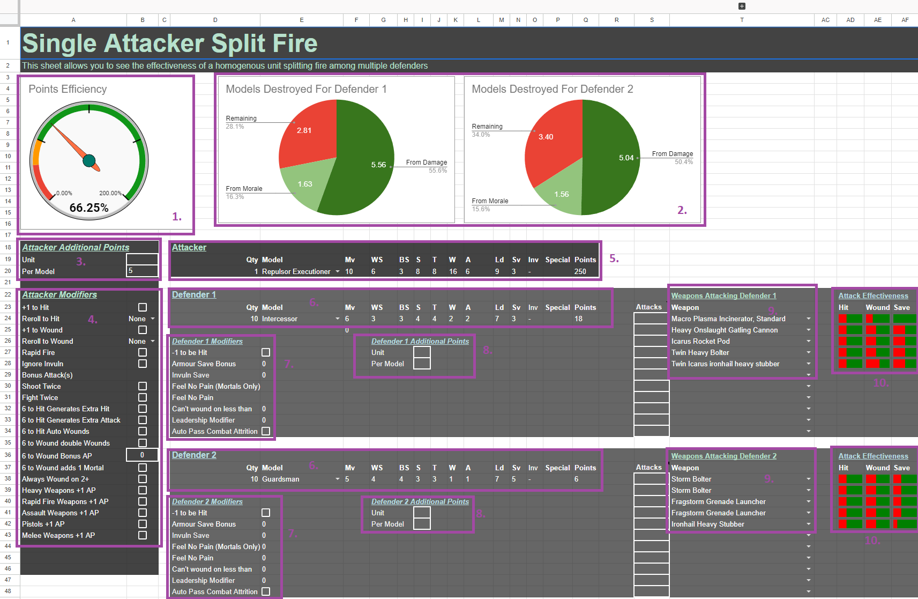
Task: Click Defender 2 Additional Points heading
Action: pyautogui.click(x=420, y=501)
